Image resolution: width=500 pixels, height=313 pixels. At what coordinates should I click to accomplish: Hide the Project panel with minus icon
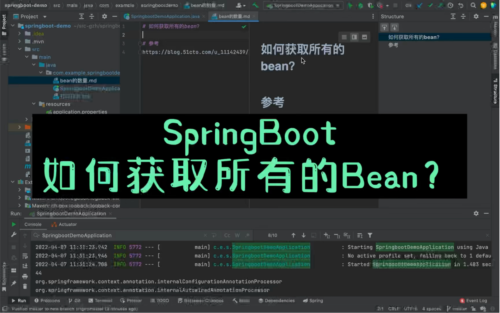coord(115,16)
